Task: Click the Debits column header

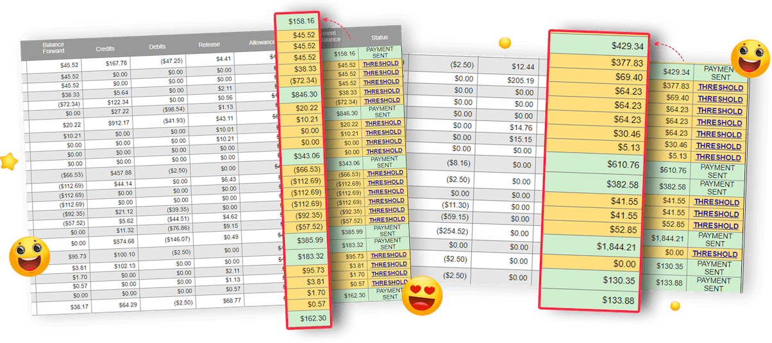Action: [x=157, y=47]
